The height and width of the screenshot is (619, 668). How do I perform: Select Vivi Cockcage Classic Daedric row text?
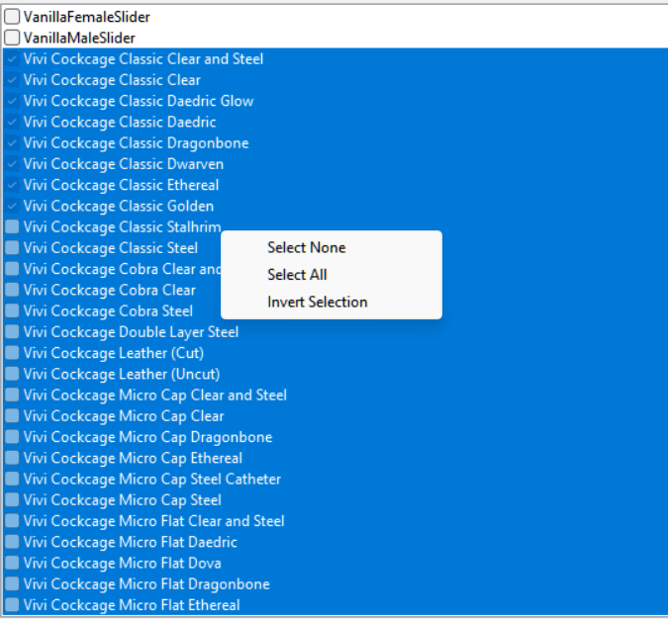120,123
